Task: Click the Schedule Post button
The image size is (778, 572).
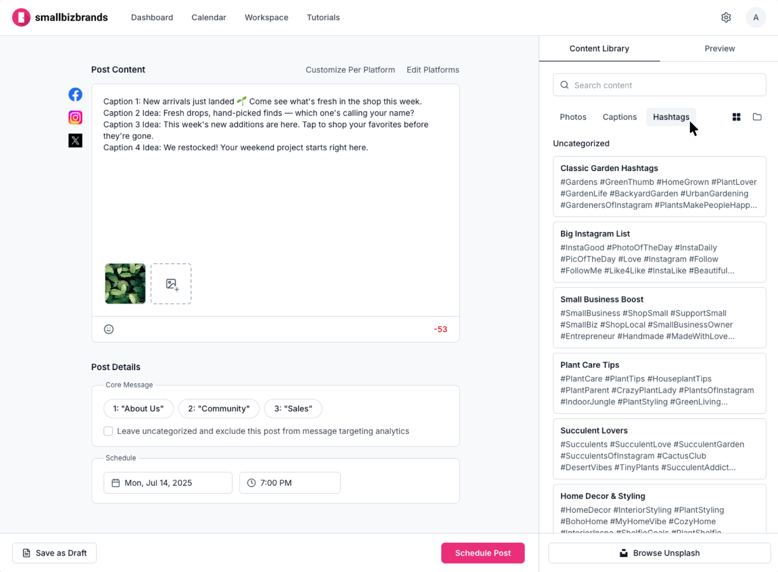Action: click(x=483, y=553)
